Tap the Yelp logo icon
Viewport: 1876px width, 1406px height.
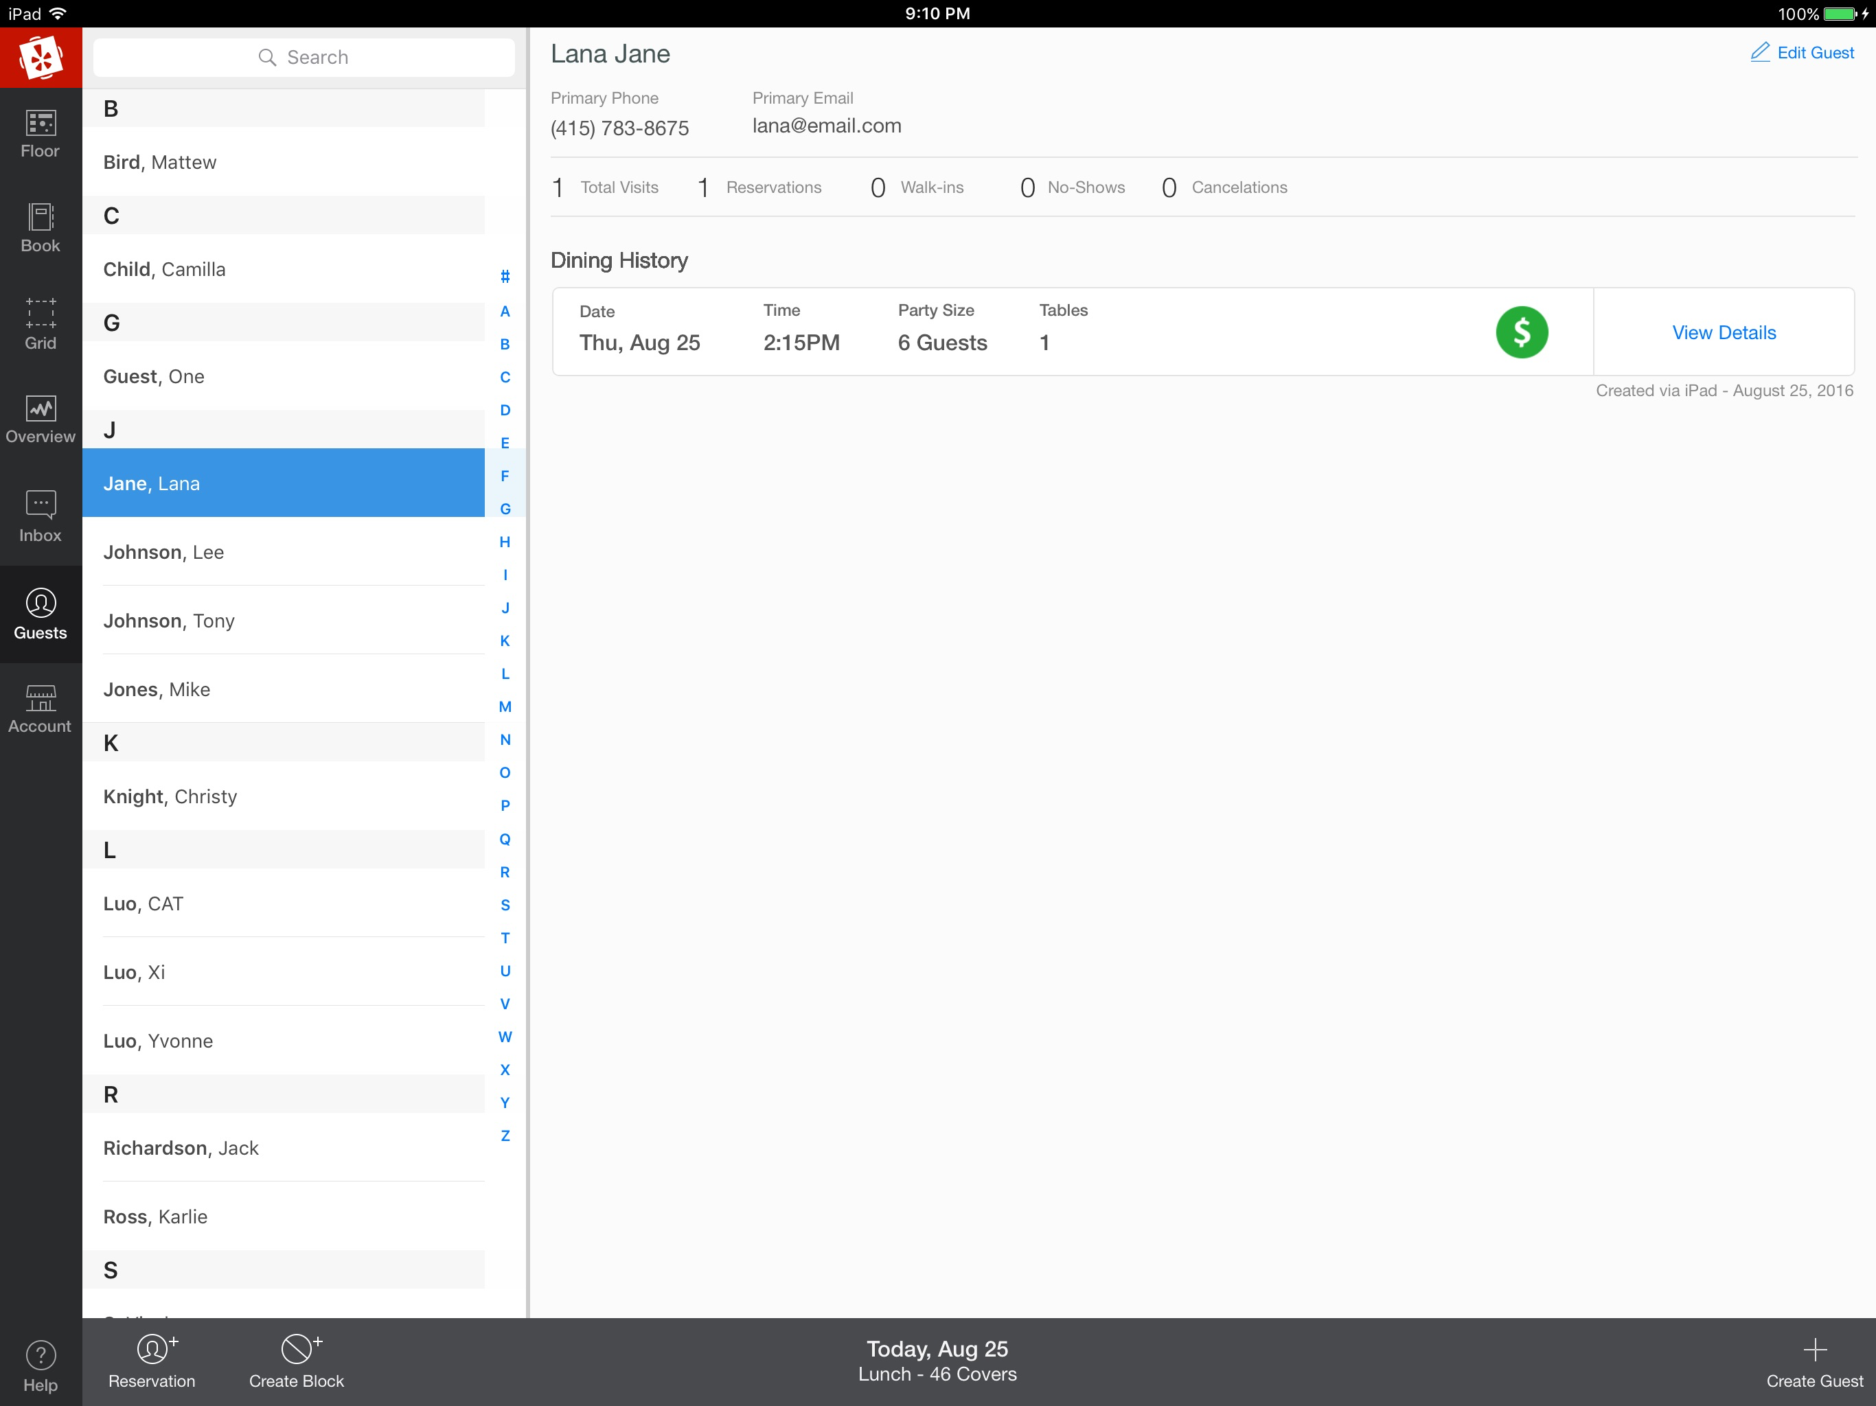click(x=41, y=58)
